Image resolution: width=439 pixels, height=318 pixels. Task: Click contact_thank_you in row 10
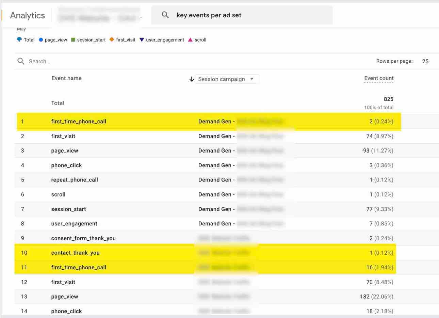tap(75, 253)
